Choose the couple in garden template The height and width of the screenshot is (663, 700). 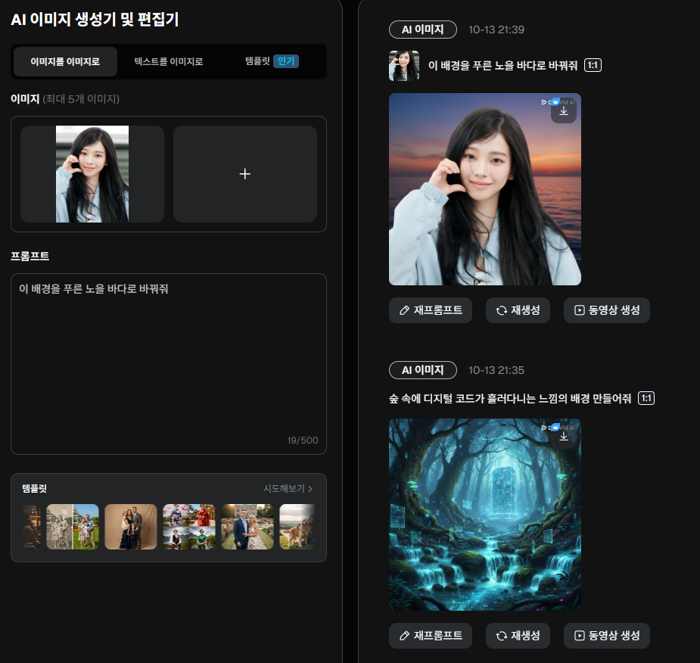coord(247,527)
